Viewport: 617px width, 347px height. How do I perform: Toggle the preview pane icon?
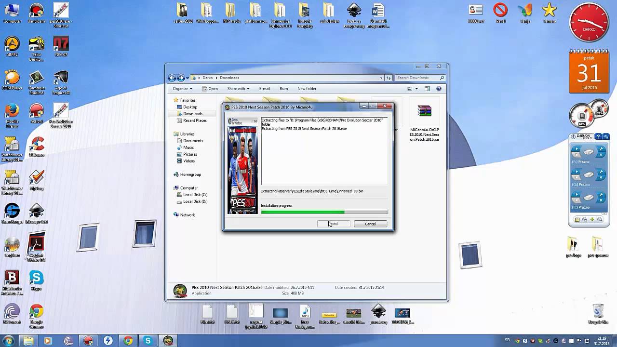(x=427, y=89)
